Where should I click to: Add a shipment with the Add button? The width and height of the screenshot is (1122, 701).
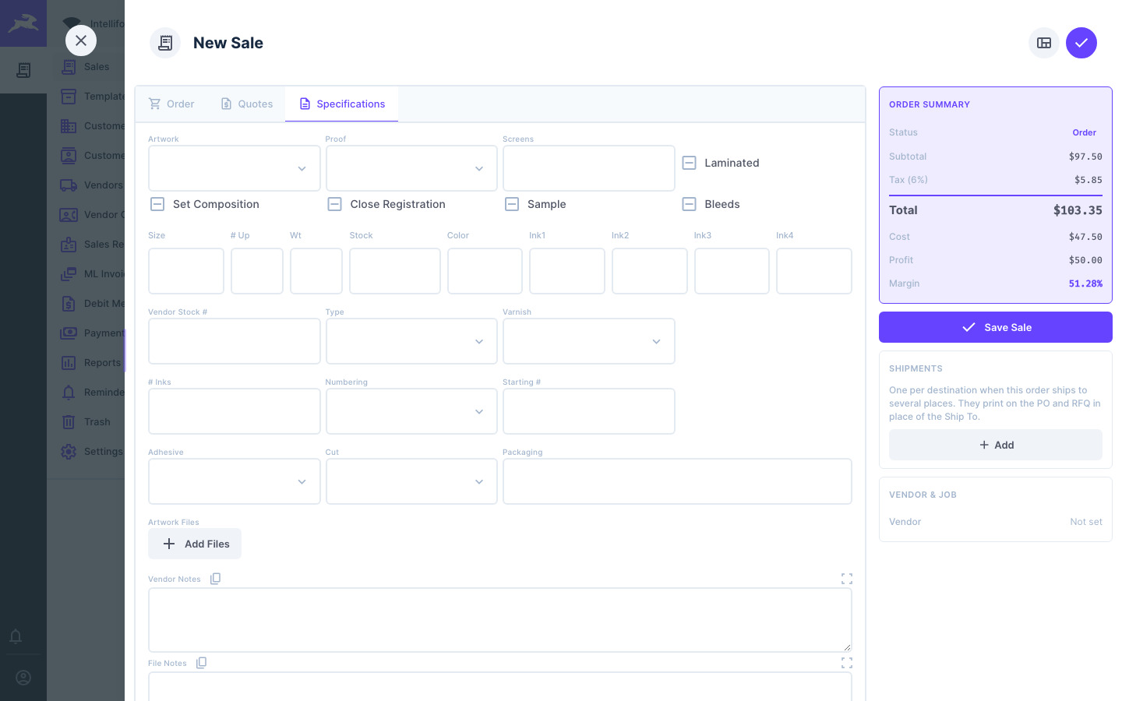996,445
